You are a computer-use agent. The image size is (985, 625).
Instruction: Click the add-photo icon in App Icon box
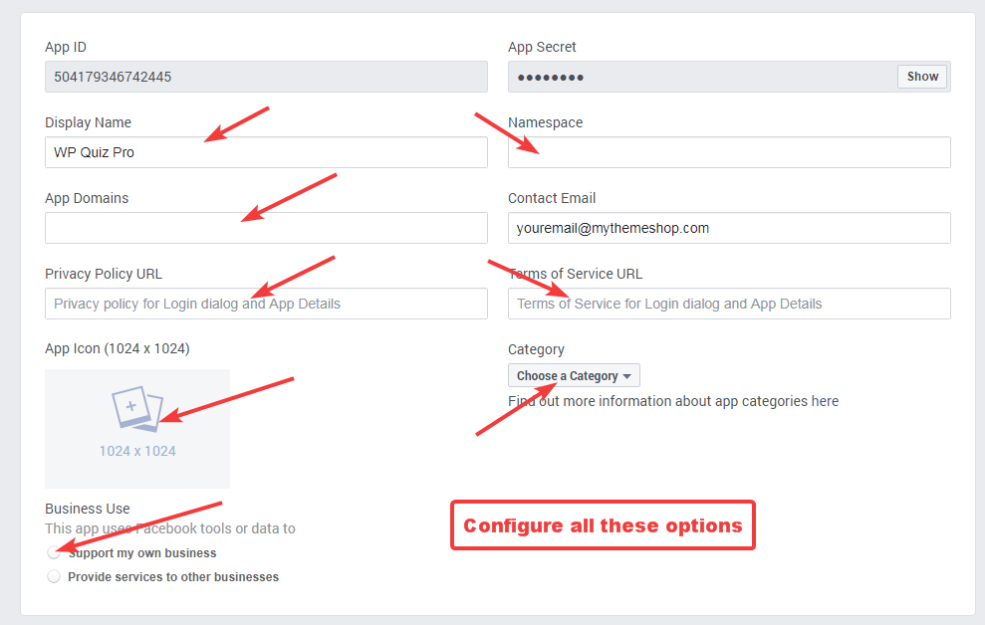[x=137, y=408]
